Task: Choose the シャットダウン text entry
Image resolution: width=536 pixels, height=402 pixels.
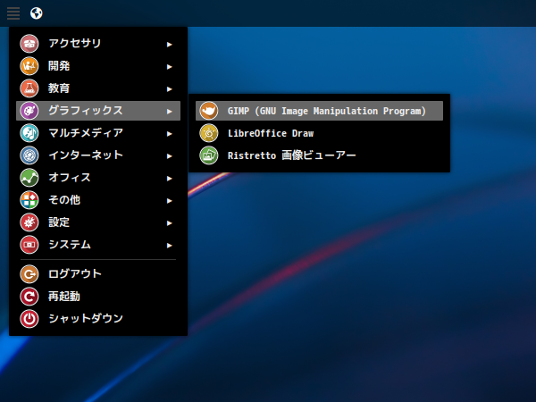Action: point(86,319)
